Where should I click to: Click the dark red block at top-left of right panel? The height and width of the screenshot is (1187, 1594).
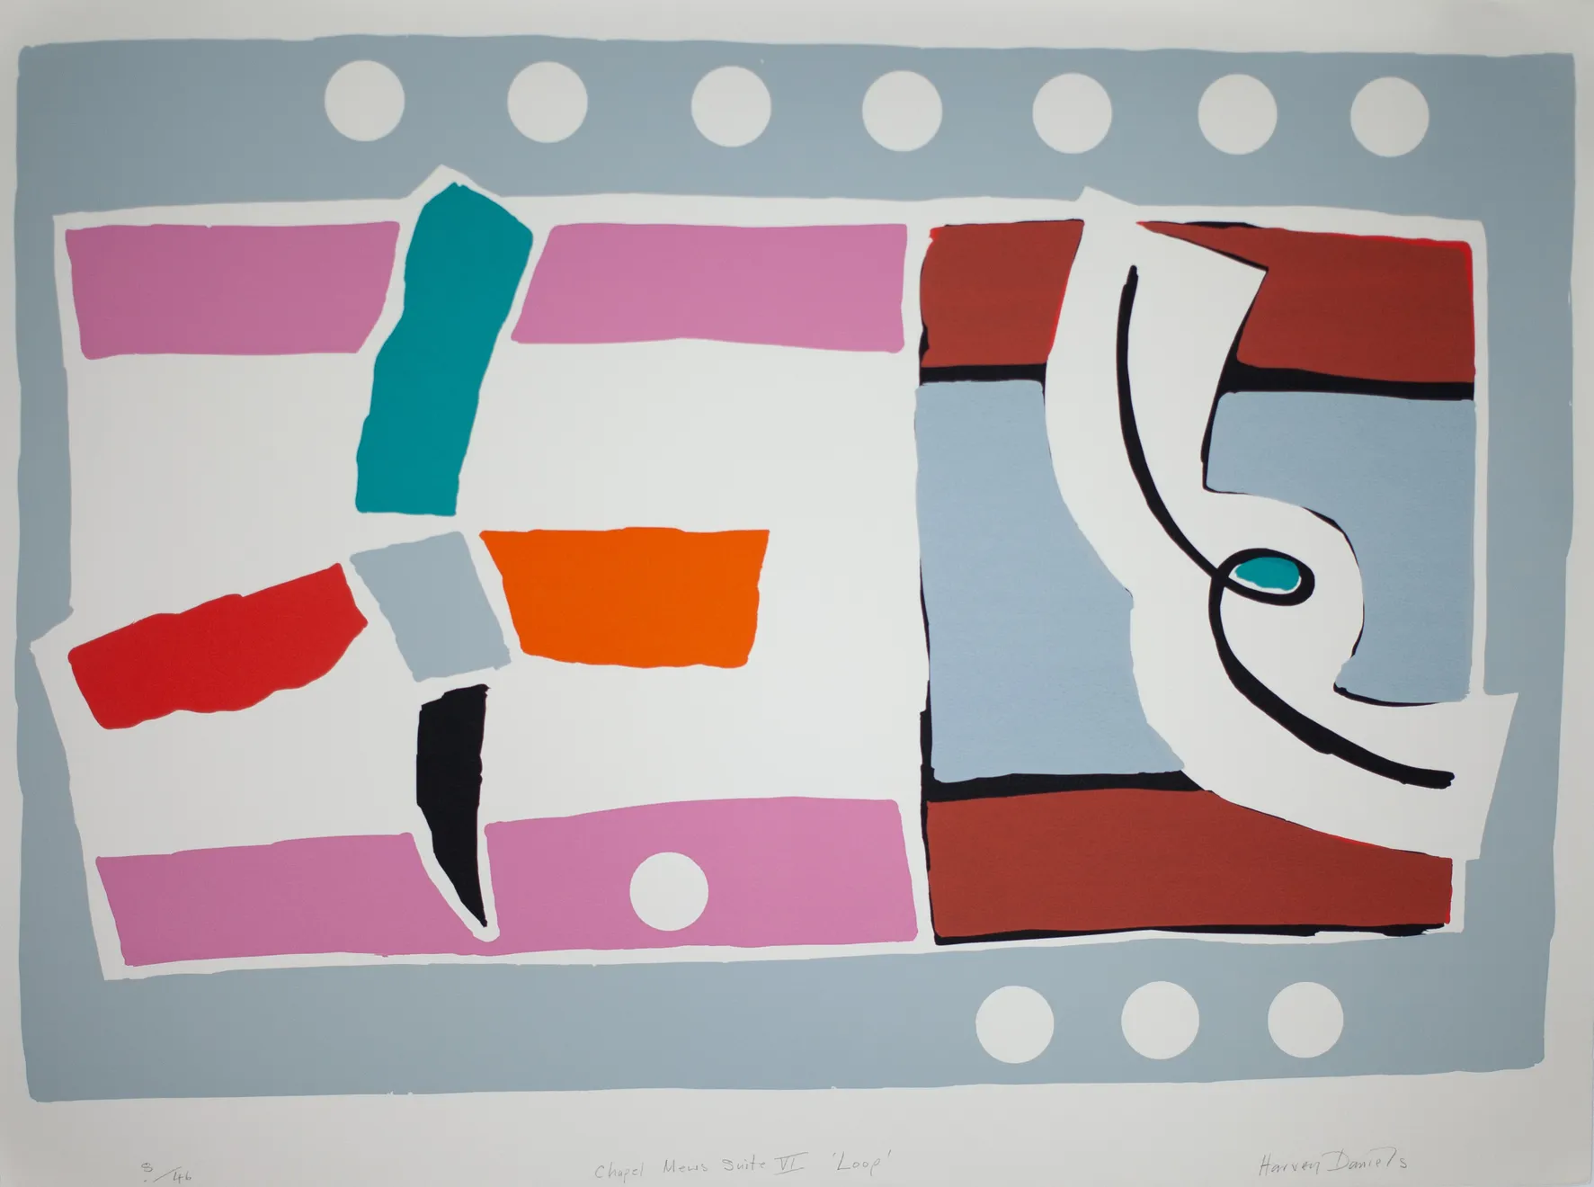pyautogui.click(x=998, y=297)
